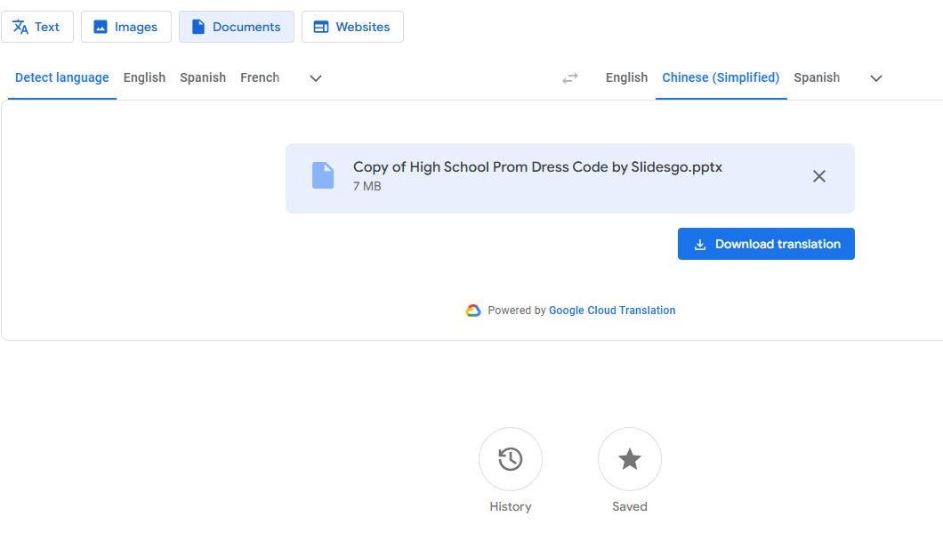The image size is (943, 541).
Task: Switch to Text translation mode
Action: pos(37,27)
